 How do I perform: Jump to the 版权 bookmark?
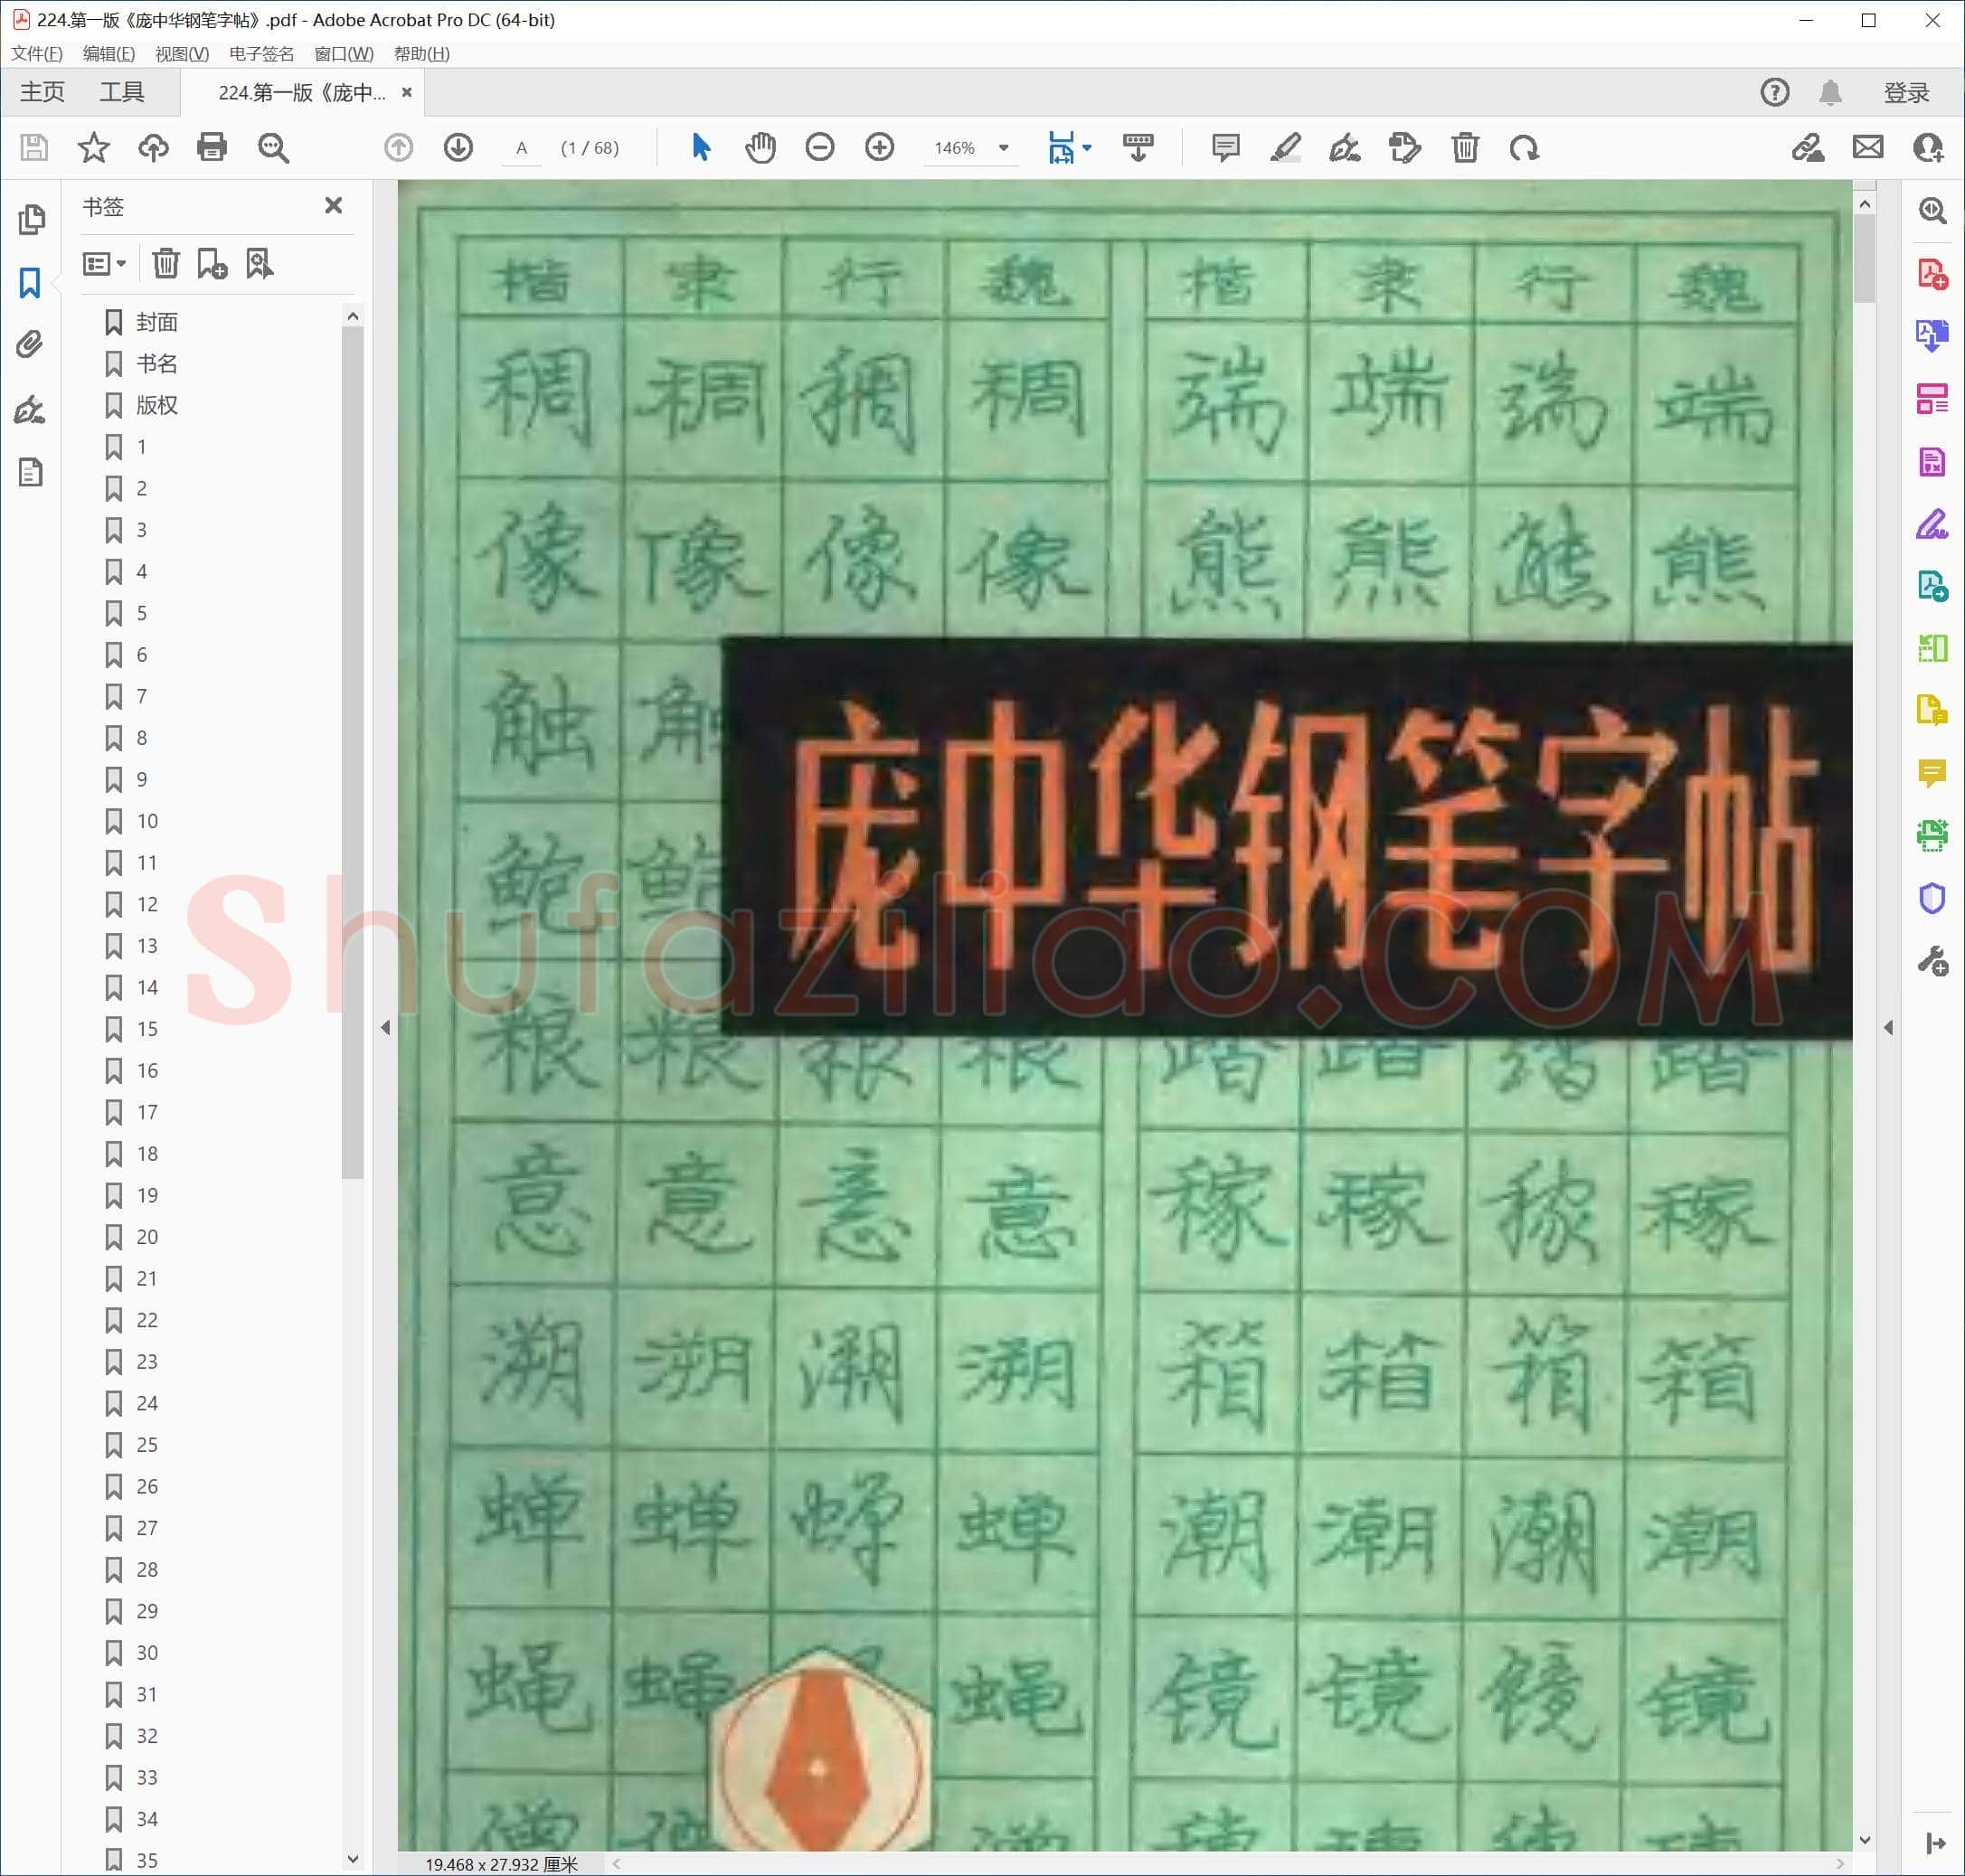[157, 405]
